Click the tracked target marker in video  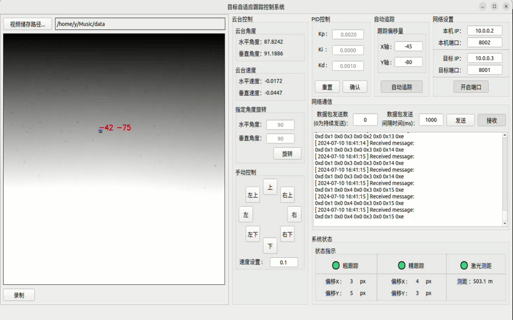(x=100, y=131)
